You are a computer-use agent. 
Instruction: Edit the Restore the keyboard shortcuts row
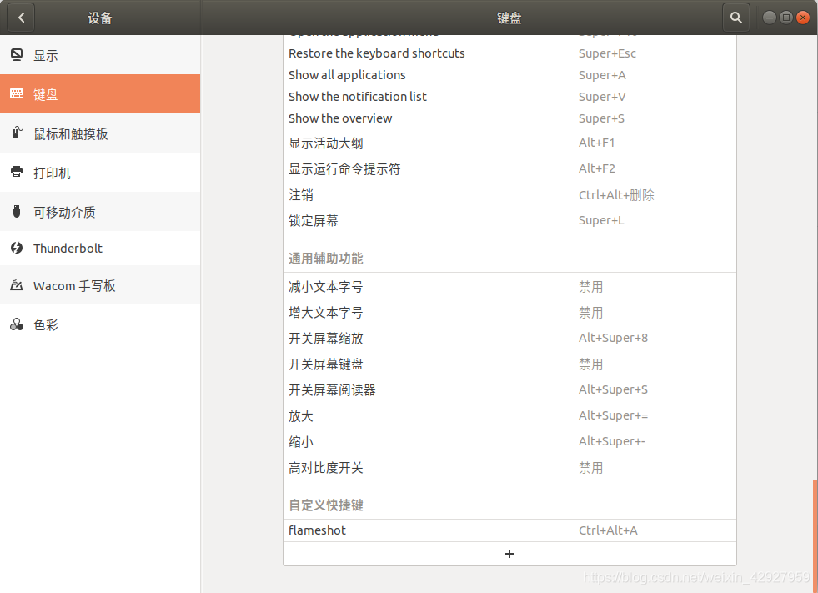509,53
